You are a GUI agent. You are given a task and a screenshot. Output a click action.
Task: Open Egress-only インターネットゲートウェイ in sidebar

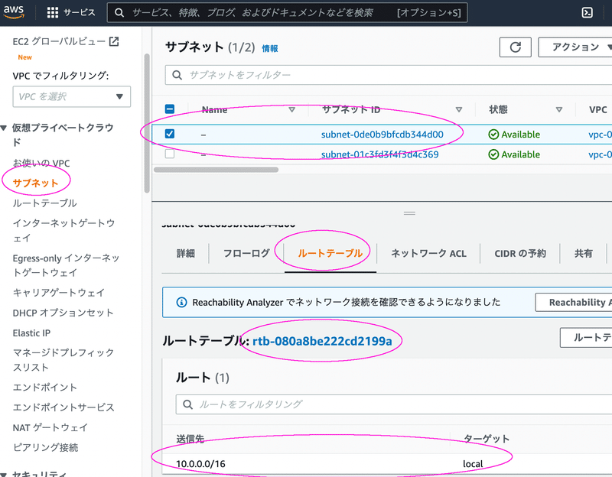[66, 265]
